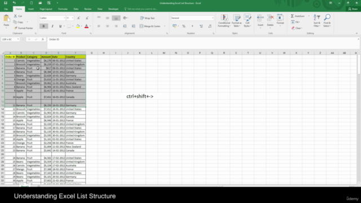The width and height of the screenshot is (361, 203).
Task: Toggle Center horizontal alignment
Action: pyautogui.click(x=108, y=27)
